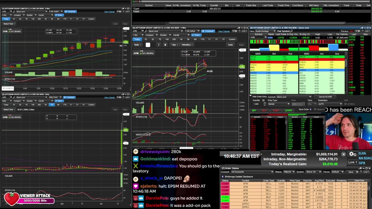Apply italic text style in 1 Min chart
The height and width of the screenshot is (209, 372).
pyautogui.click(x=159, y=45)
